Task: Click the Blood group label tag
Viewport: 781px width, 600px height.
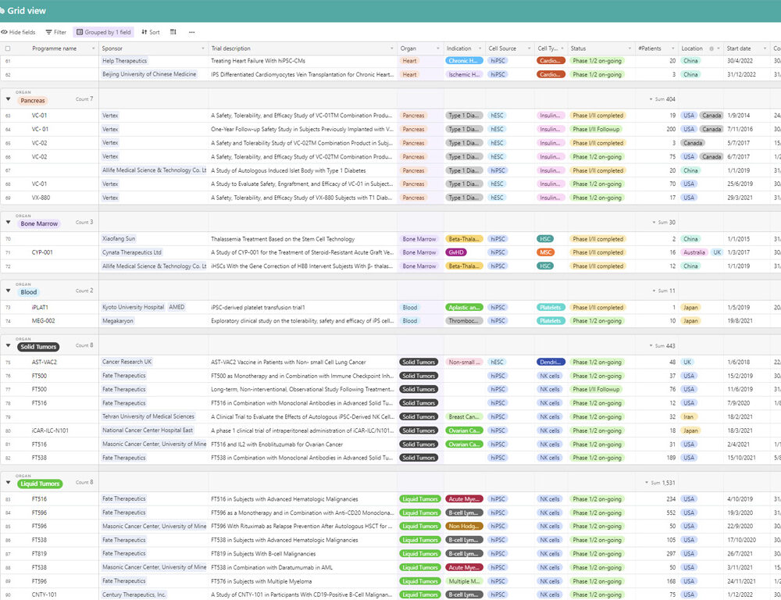Action: pos(29,292)
